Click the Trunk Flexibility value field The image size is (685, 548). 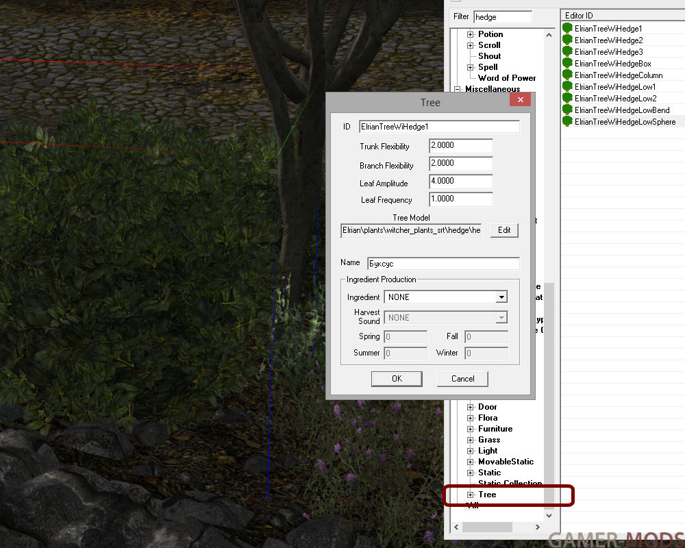(461, 145)
